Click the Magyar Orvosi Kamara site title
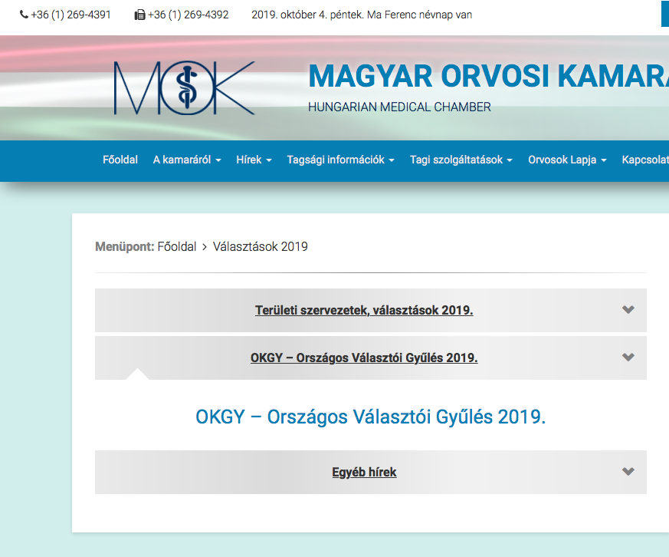The image size is (669, 557). pyautogui.click(x=487, y=76)
